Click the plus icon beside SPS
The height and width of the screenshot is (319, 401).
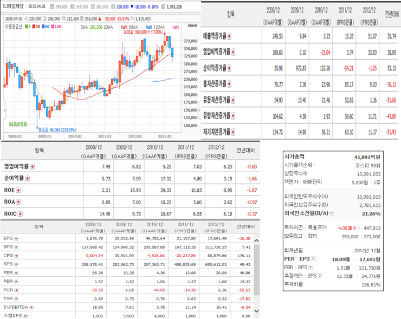pos(16,264)
